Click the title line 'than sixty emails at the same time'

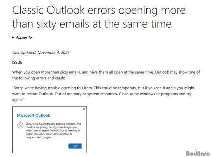(92, 24)
